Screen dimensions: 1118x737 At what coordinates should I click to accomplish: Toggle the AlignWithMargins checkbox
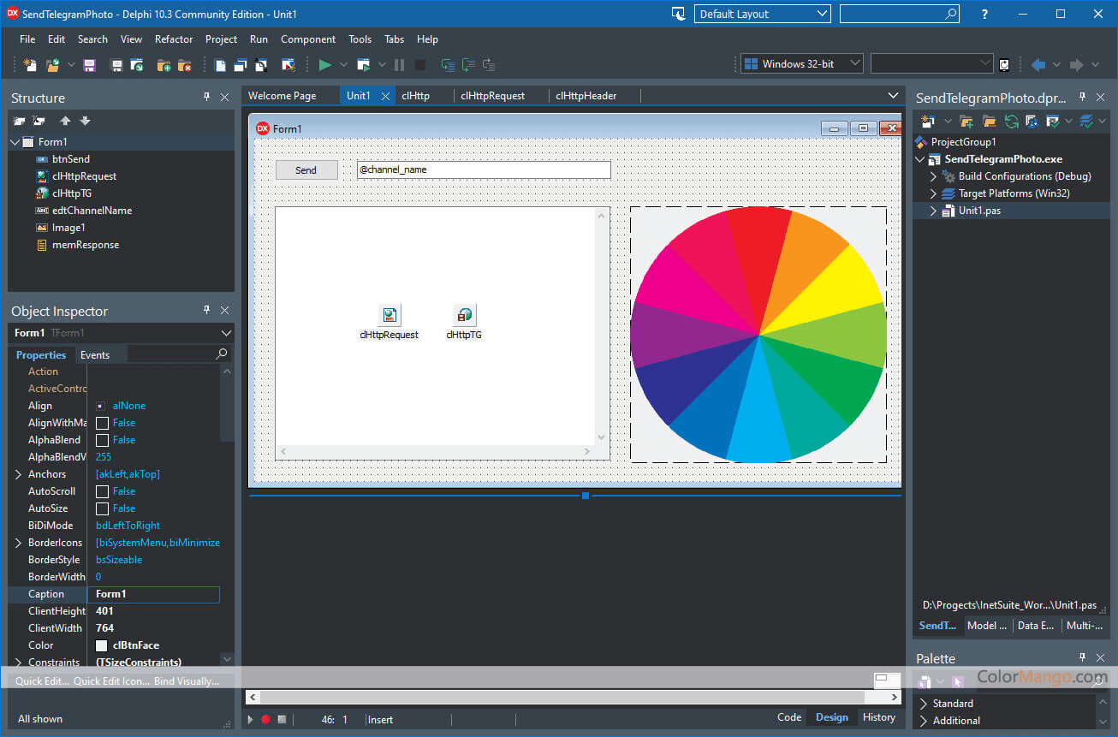[102, 423]
